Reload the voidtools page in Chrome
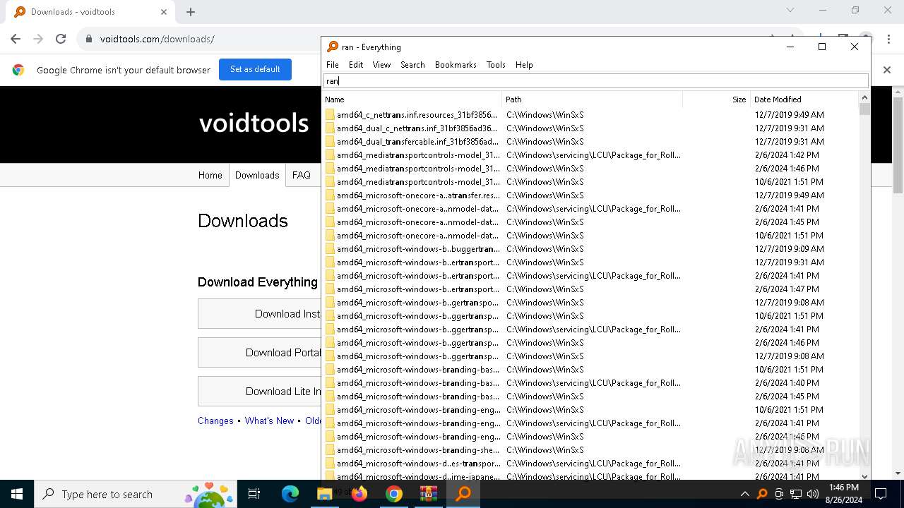 click(x=61, y=39)
